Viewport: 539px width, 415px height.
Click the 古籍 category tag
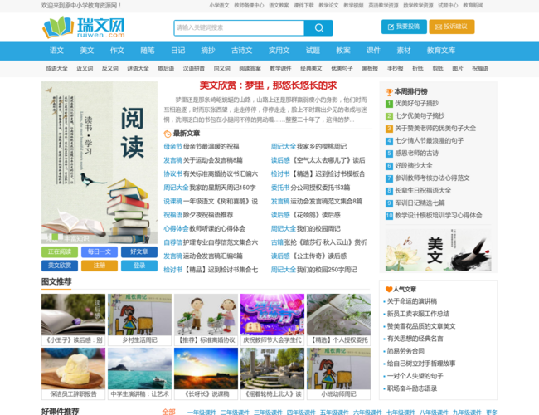click(x=277, y=242)
